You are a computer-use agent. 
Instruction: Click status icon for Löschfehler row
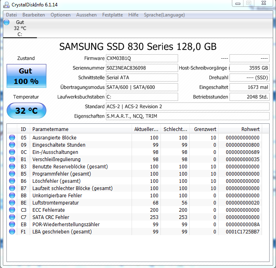click(12, 181)
